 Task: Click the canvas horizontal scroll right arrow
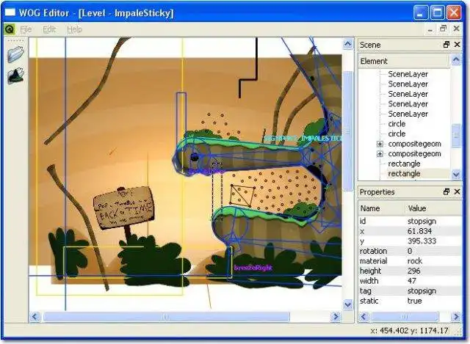(x=336, y=316)
